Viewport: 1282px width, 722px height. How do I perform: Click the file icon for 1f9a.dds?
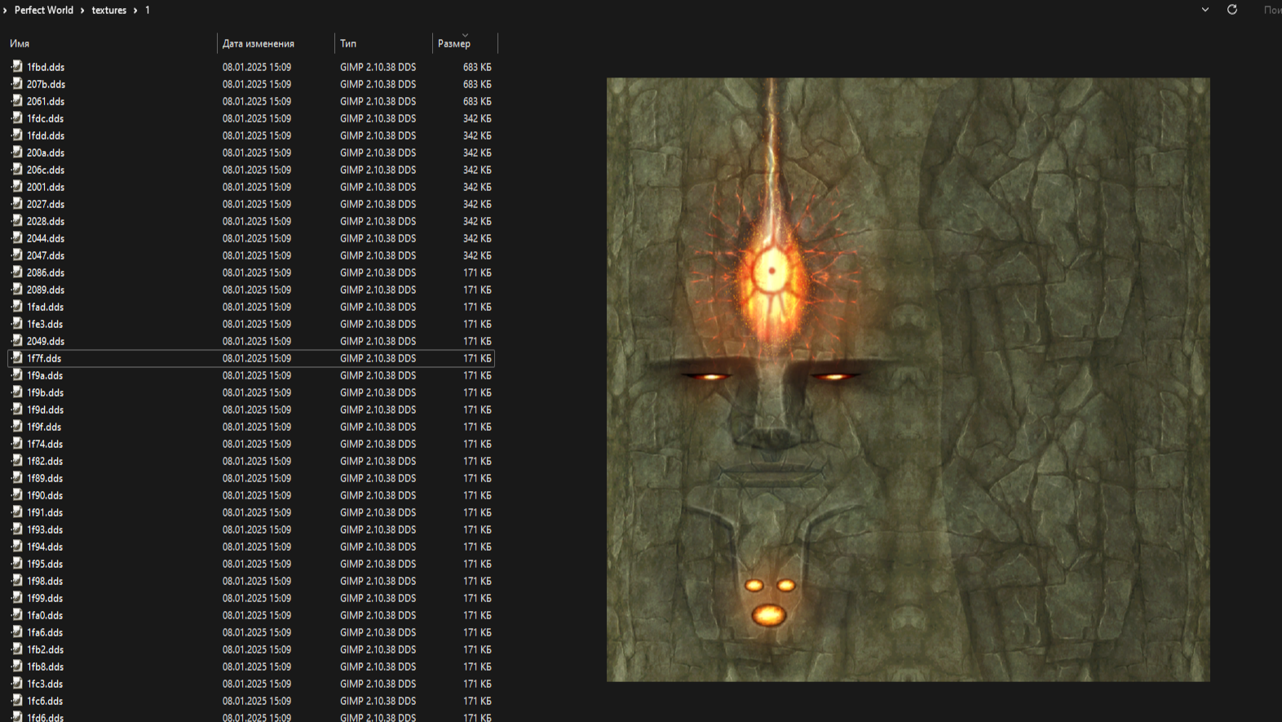[x=16, y=374]
